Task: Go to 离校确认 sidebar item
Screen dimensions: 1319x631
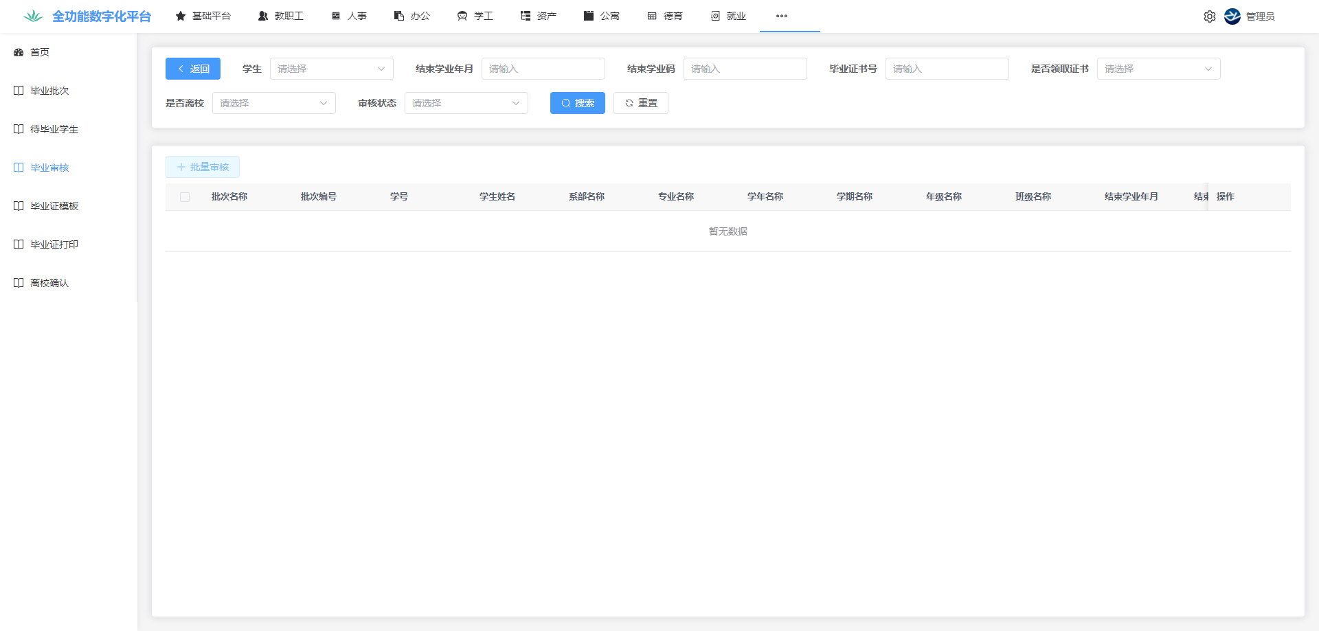Action: point(49,283)
